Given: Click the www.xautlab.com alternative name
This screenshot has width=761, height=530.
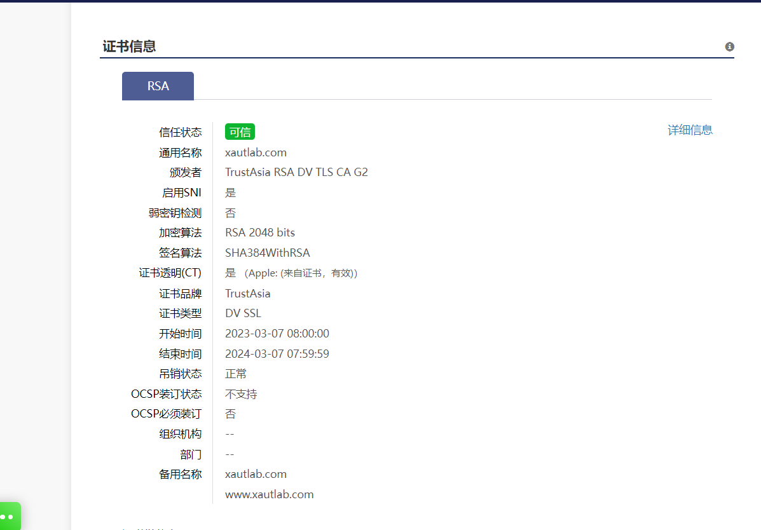Looking at the screenshot, I should [269, 494].
